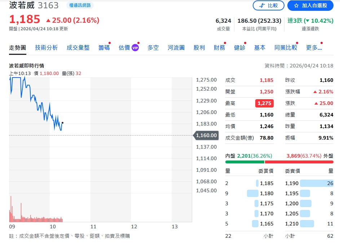340x246 pixels.
Task: Open the 籌碼 tab
Action: (104, 48)
